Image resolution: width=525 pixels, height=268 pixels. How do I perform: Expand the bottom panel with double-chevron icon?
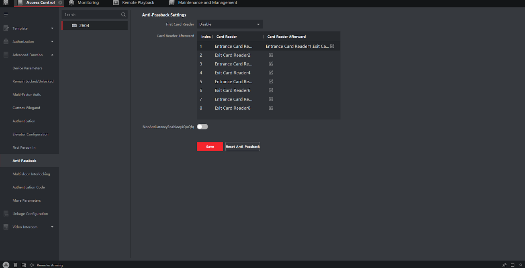[520, 265]
